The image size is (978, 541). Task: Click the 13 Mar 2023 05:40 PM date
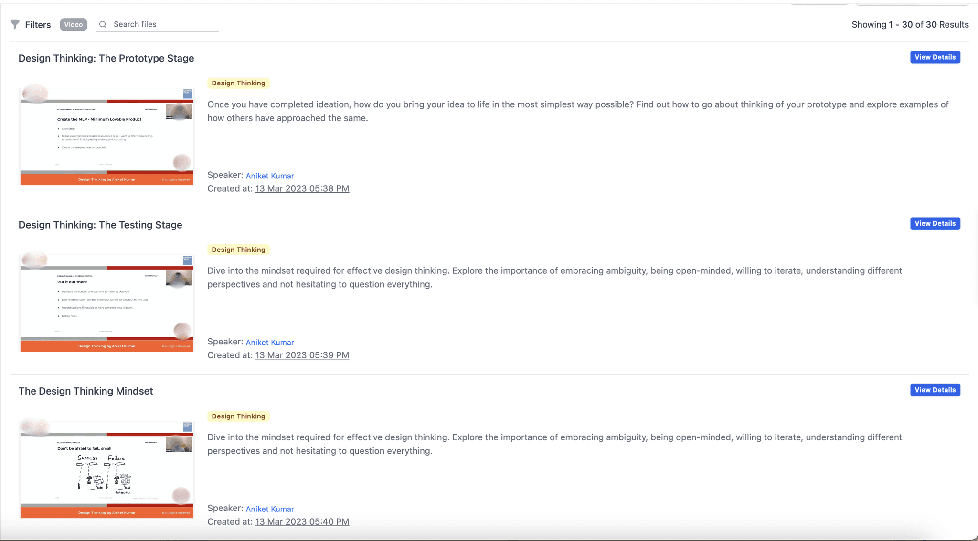tap(302, 521)
